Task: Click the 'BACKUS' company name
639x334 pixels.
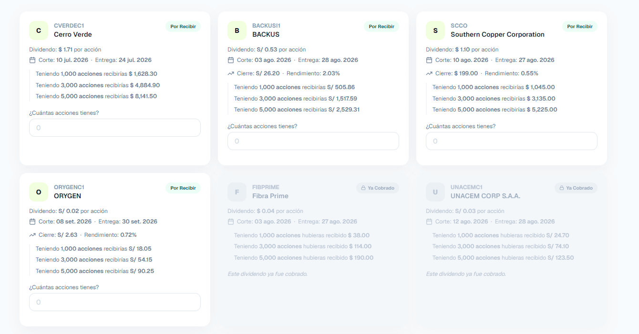Action: click(x=266, y=34)
